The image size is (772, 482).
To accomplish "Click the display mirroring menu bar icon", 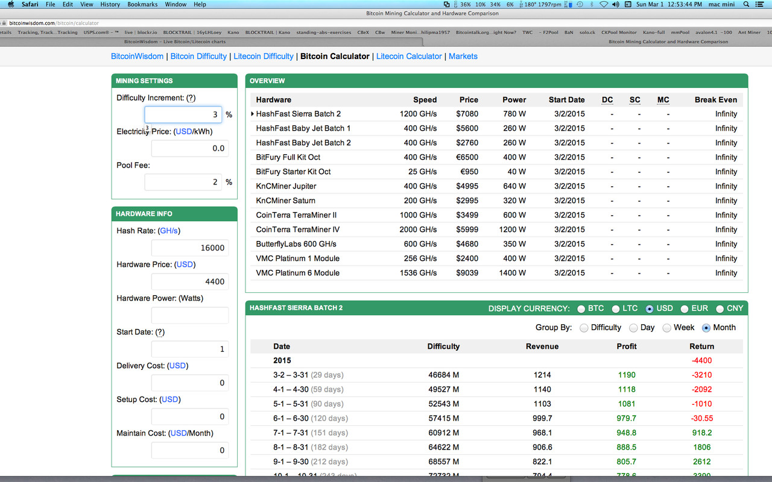I will 446,4.
